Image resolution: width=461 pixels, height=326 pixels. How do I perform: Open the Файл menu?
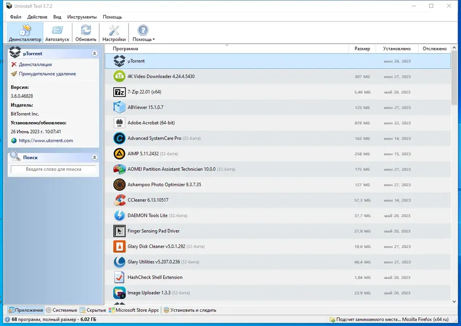pos(16,17)
